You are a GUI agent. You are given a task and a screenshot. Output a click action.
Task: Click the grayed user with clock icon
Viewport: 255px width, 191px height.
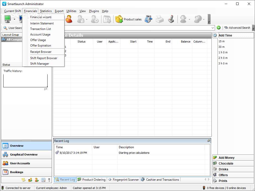pos(95,19)
